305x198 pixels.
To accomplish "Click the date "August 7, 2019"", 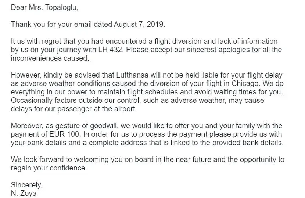I will tap(139, 24).
